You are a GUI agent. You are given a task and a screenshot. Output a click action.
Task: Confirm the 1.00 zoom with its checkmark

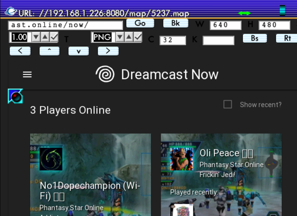(x=54, y=37)
